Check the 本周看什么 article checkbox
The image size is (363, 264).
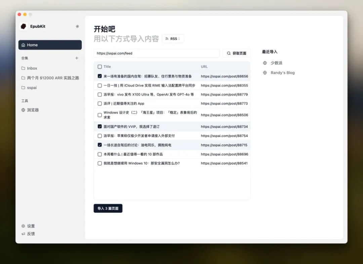(99, 154)
